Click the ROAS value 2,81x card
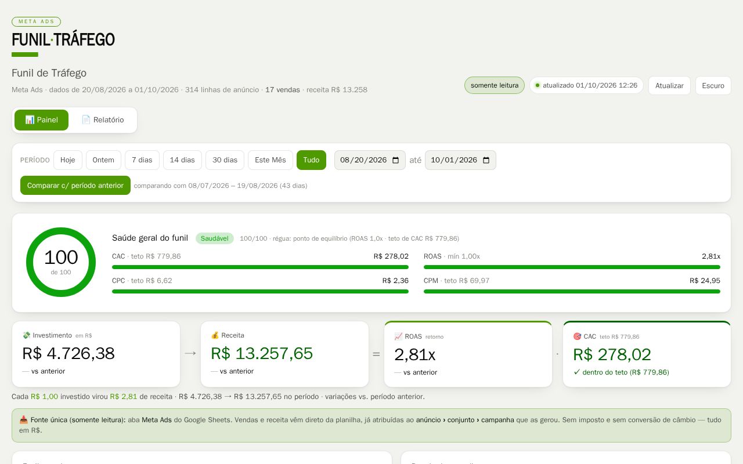 coord(414,354)
